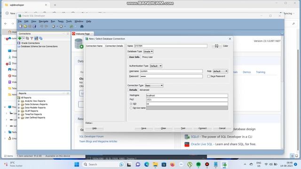Viewport: 301px width, 169px height.
Task: Click the Hostname field containing localhost
Action: (x=187, y=95)
